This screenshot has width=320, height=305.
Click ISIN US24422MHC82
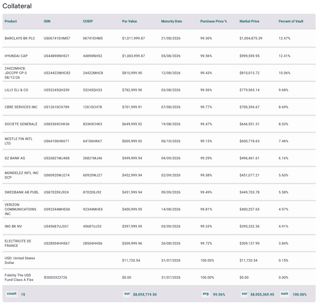pos(57,73)
